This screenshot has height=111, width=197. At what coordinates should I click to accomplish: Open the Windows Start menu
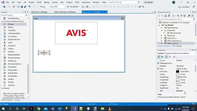tap(3, 109)
